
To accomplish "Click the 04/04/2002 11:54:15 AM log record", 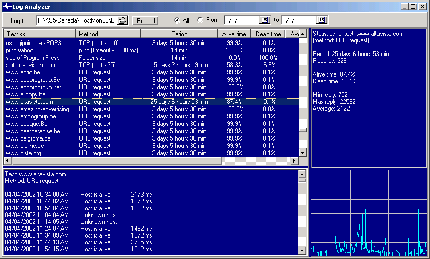I will point(78,249).
